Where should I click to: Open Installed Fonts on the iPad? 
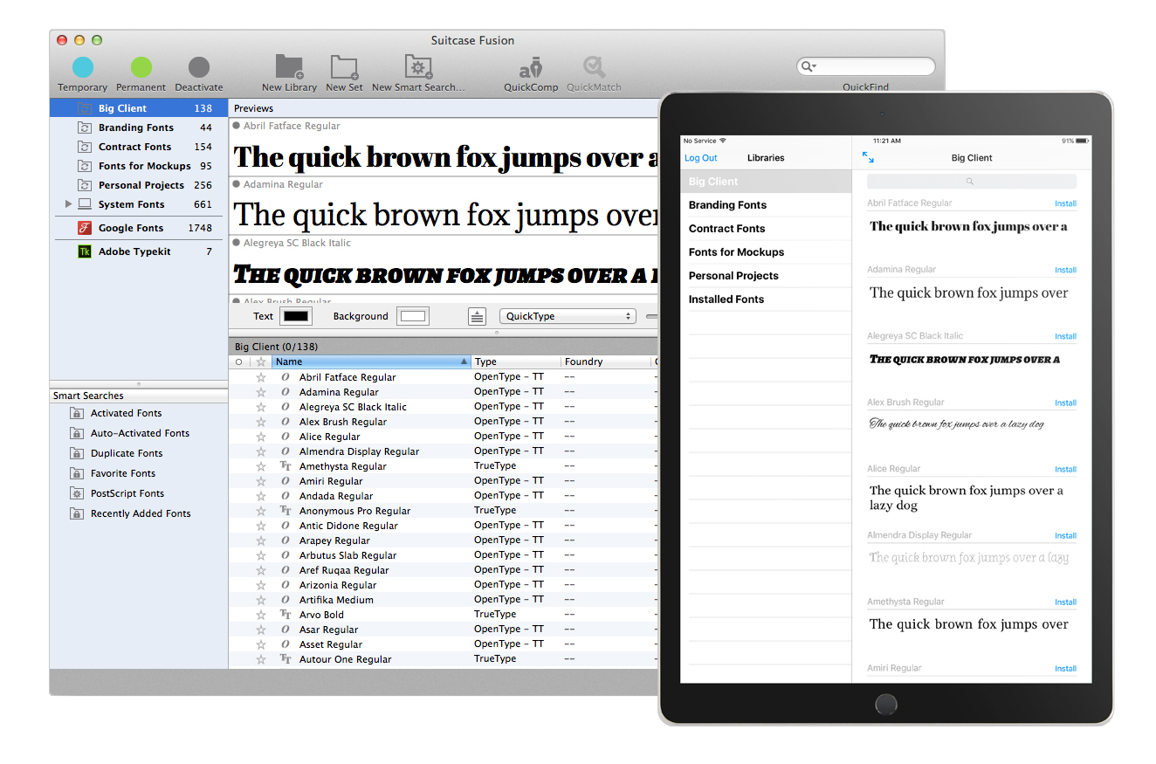tap(766, 299)
